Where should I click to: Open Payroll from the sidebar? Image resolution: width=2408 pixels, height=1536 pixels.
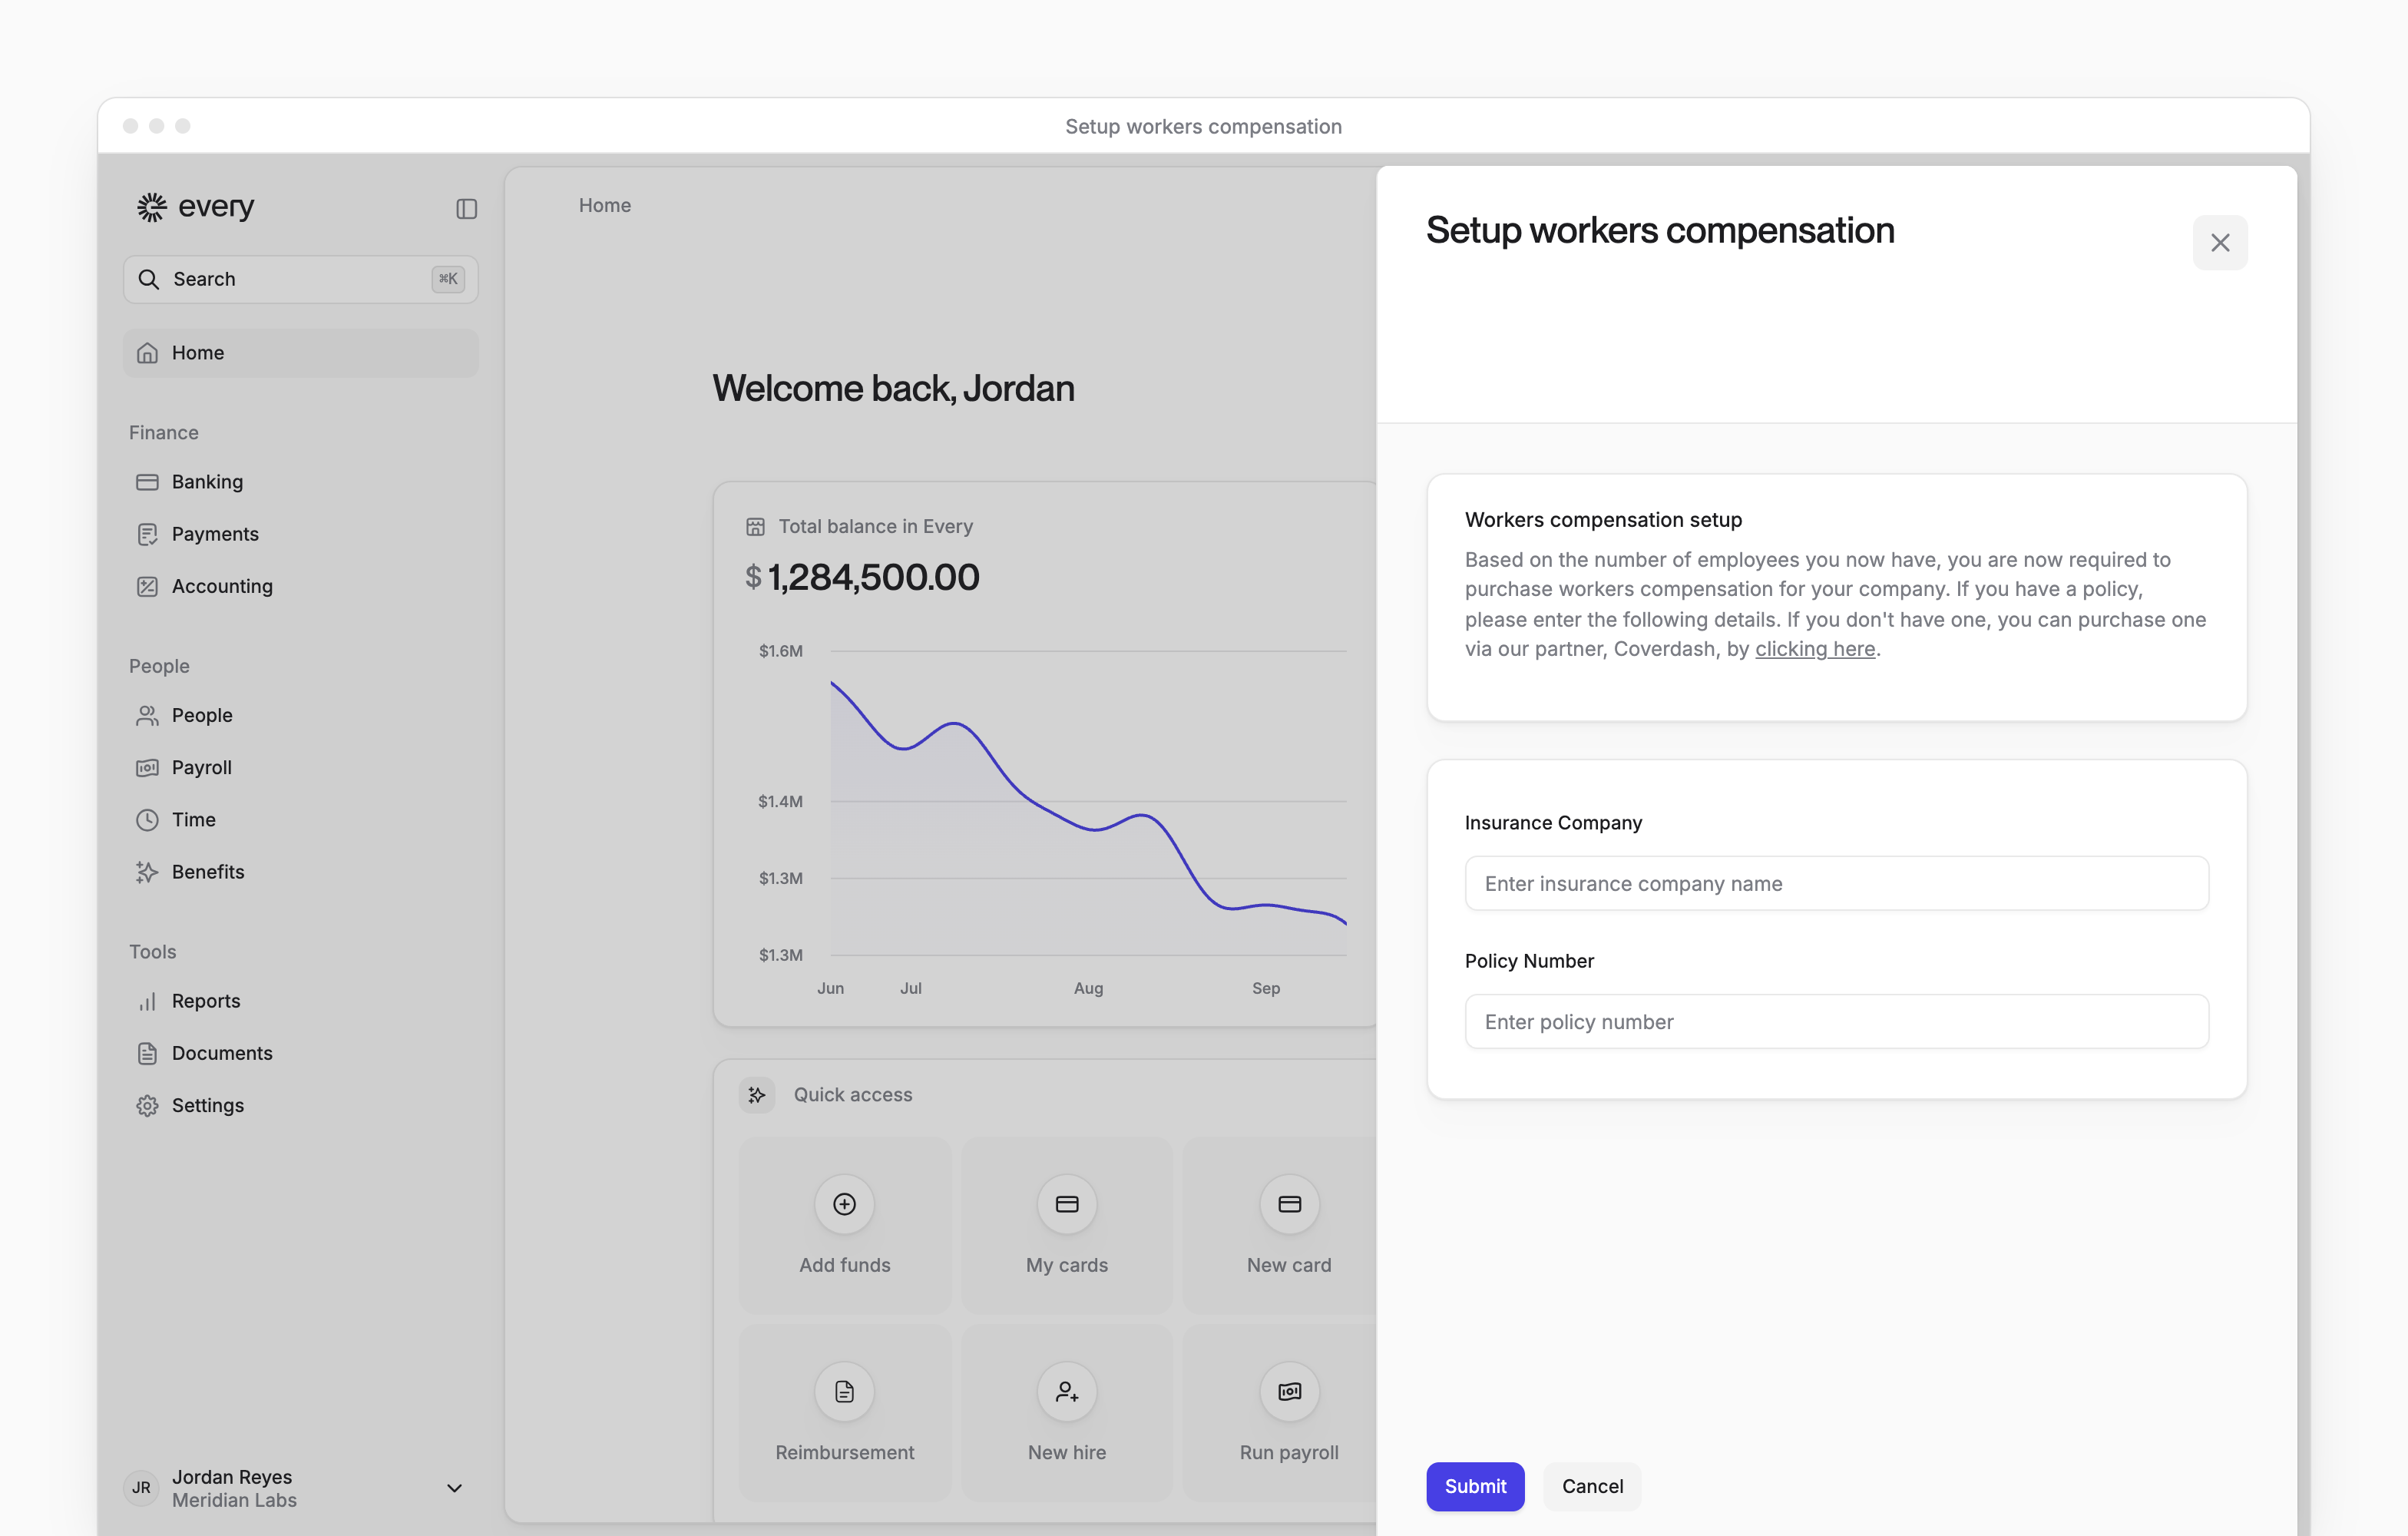coord(300,768)
